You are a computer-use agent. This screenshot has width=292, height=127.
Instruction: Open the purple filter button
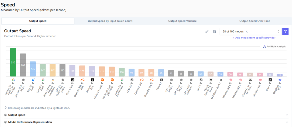click(285, 32)
